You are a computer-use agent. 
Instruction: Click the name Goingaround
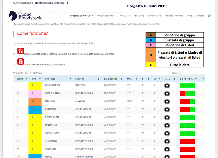(x=52, y=133)
